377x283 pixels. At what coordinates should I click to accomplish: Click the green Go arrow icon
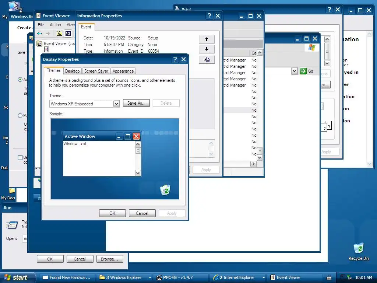(303, 71)
